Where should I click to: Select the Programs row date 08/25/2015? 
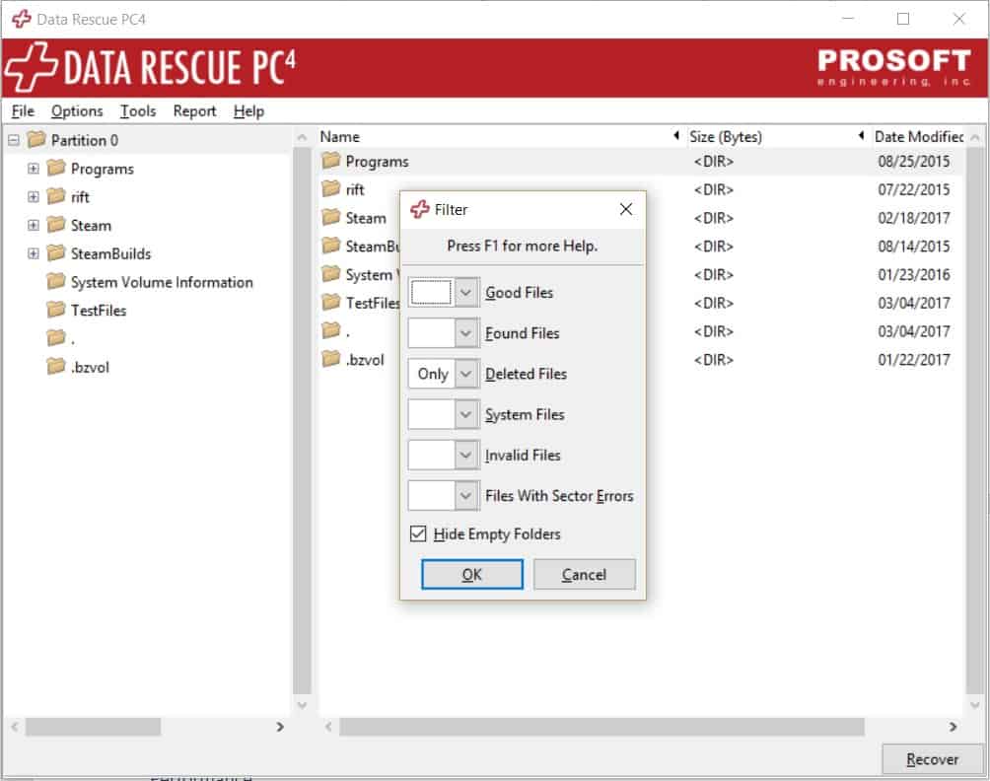click(x=914, y=161)
